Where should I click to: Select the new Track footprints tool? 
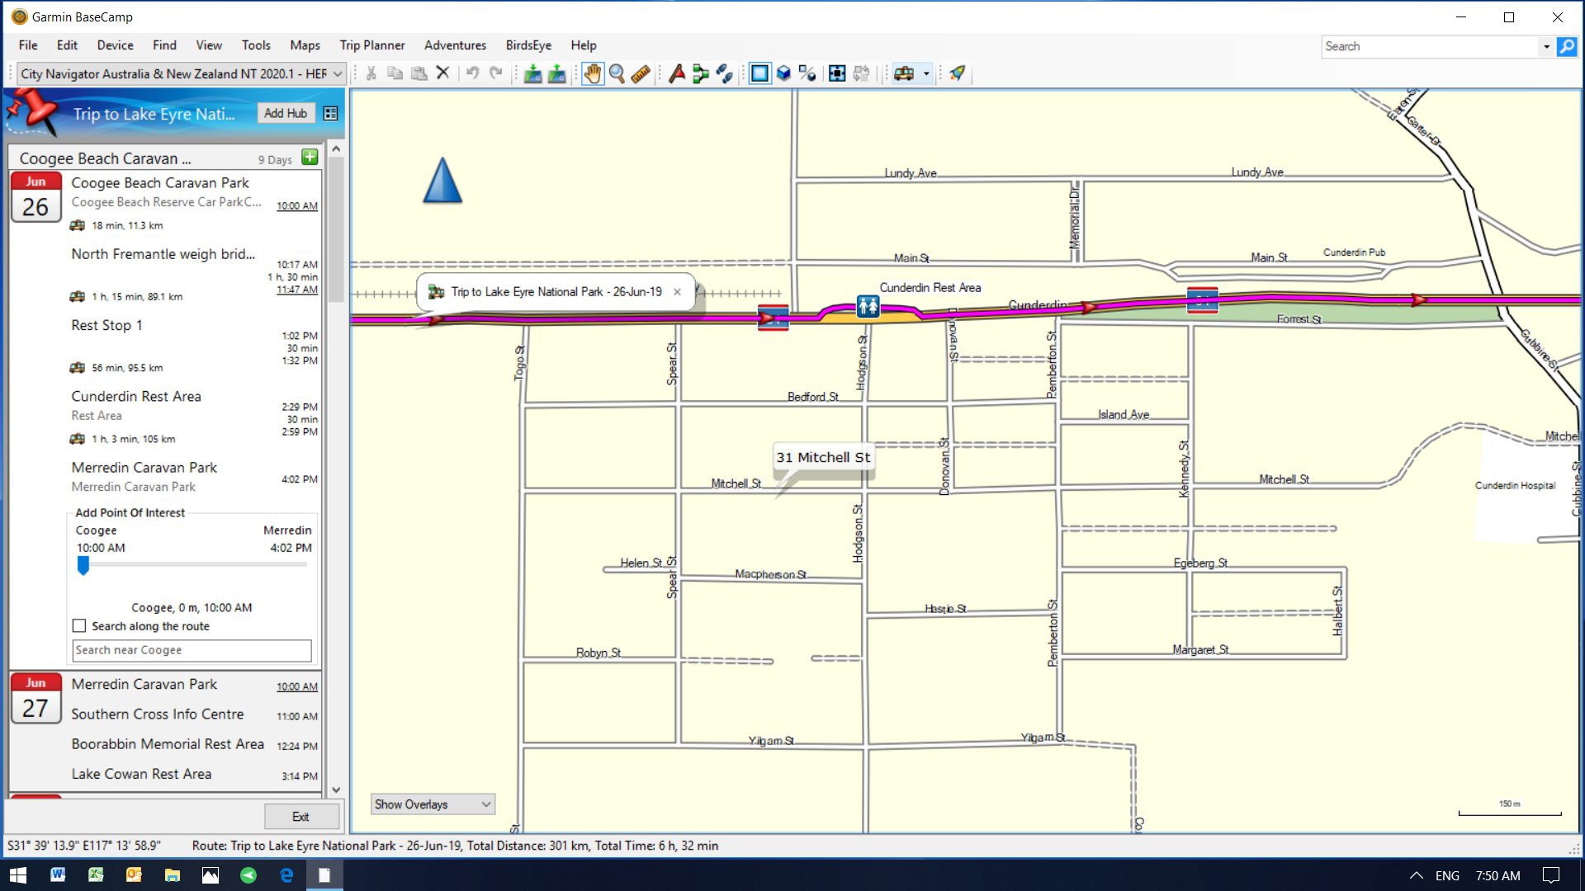(725, 73)
